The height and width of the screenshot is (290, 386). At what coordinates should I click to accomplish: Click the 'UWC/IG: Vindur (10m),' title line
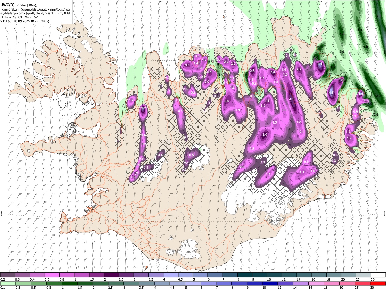pos(19,5)
